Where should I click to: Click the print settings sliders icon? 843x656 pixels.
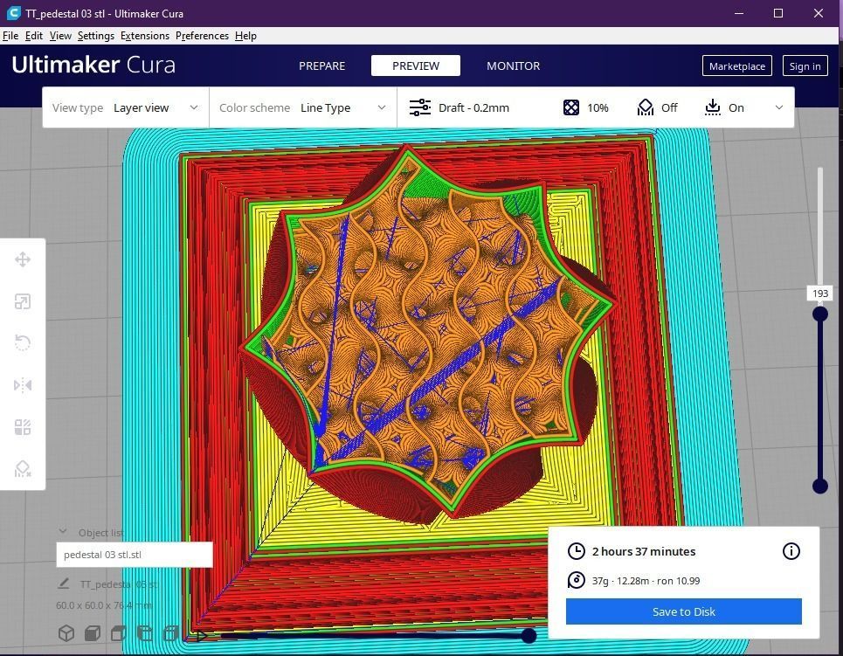click(420, 107)
